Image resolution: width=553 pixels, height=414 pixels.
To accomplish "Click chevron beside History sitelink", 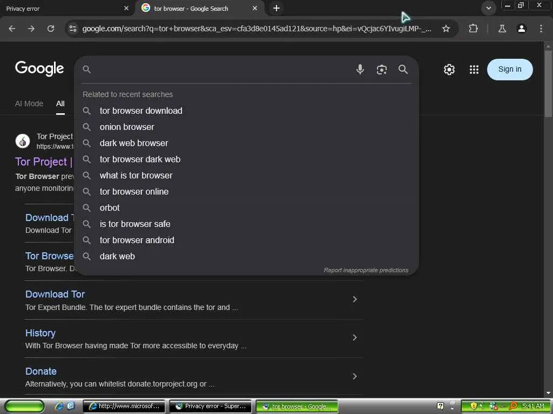I will (x=355, y=337).
